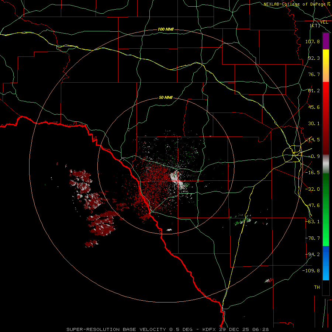Click the 100 NMI range ring label
Image resolution: width=332 pixels, height=332 pixels.
[166, 29]
